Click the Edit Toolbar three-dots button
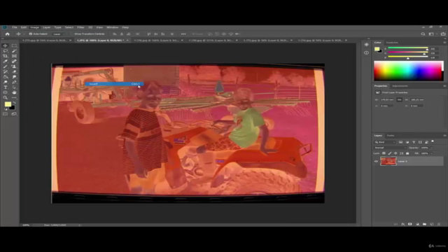This screenshot has width=448, height=252. point(14,97)
